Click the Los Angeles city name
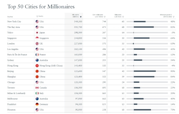 13,49
